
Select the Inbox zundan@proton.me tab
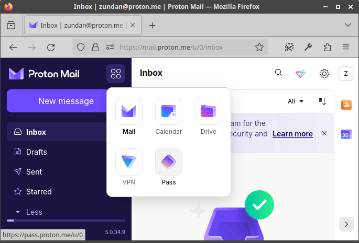coord(83,26)
